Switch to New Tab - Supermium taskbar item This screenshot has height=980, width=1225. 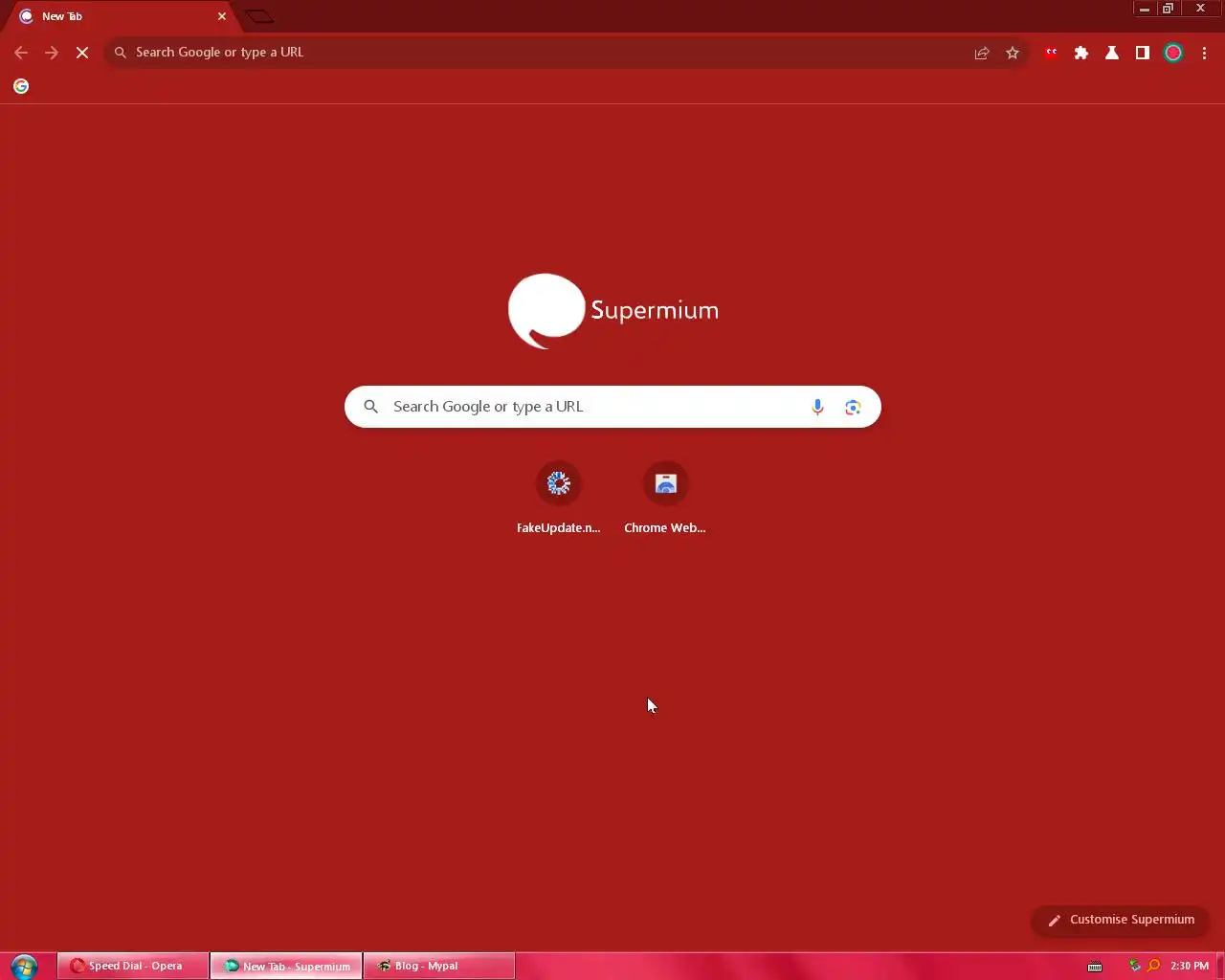point(286,966)
